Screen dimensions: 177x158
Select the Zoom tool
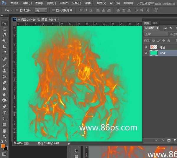pos(4,137)
